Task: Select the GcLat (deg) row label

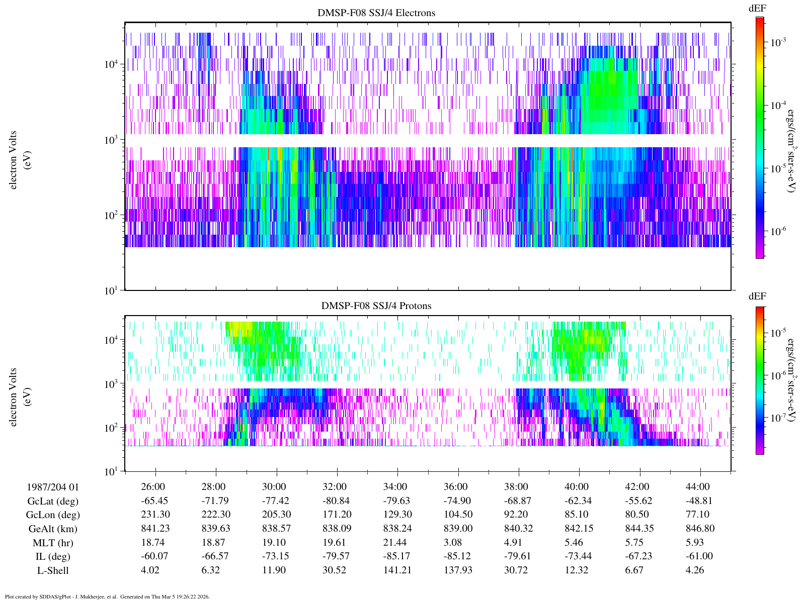Action: click(53, 501)
